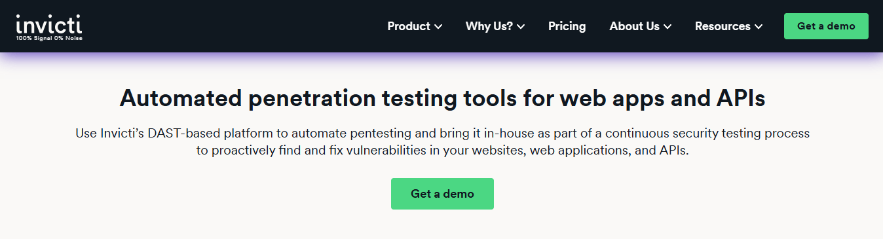Click the paragraph line starting with "Use Invicti's DAST-based"
883x239 pixels.
(442, 134)
